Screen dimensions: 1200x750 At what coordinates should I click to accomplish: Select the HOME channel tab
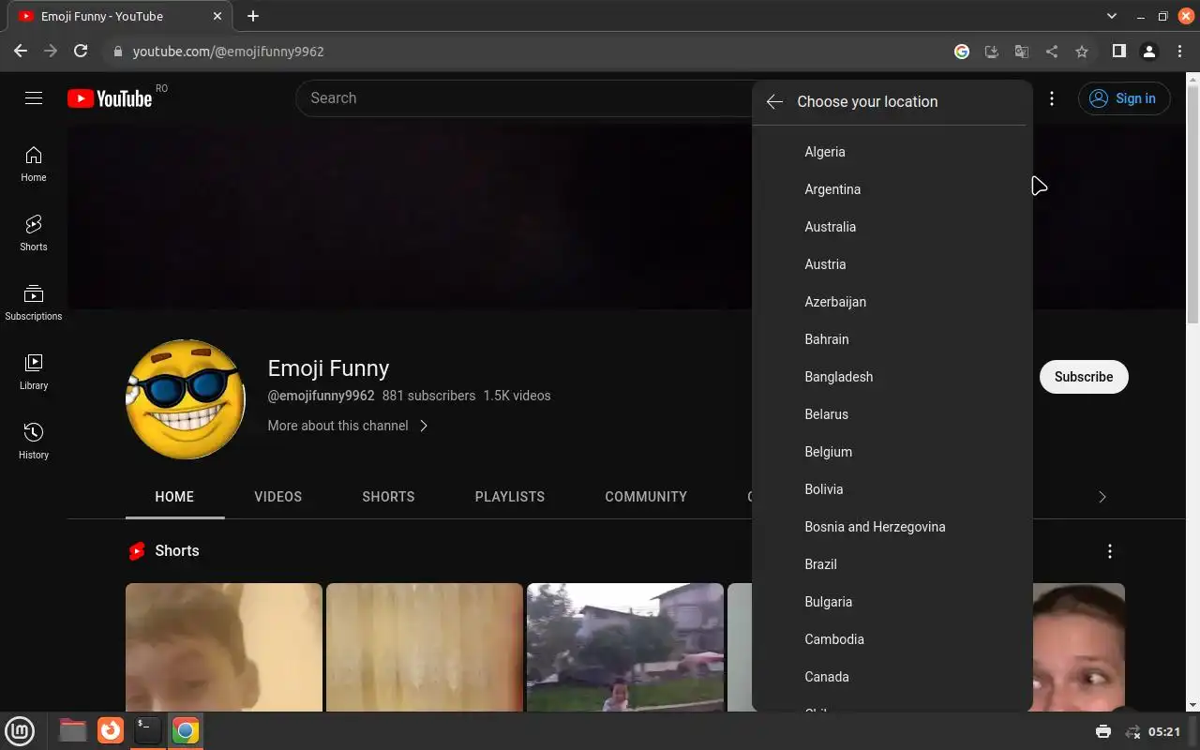click(x=174, y=497)
